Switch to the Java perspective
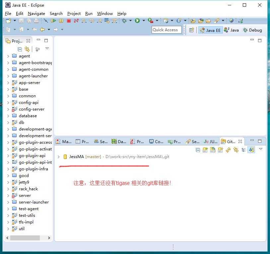 [232, 30]
